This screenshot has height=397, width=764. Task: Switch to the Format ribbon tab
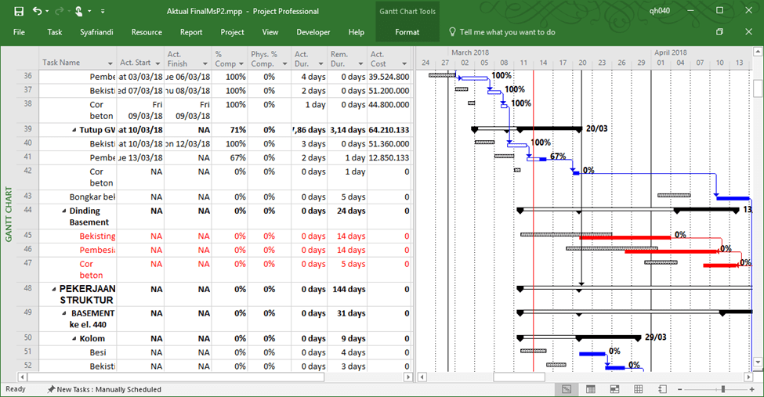407,32
